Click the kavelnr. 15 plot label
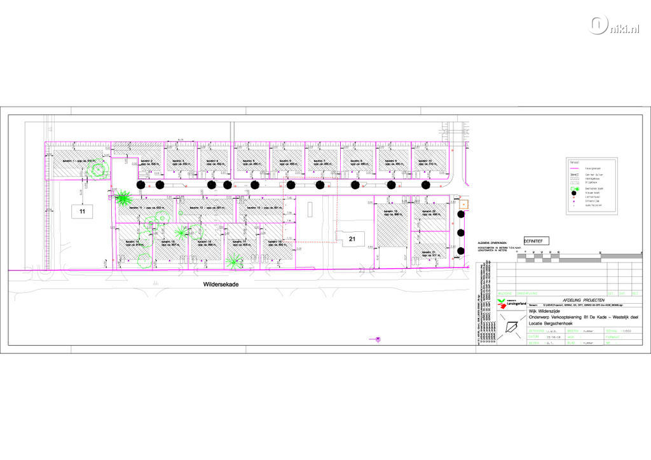 click(x=170, y=243)
